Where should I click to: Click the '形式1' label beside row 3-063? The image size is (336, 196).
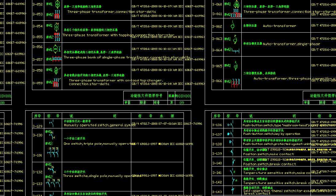click(227, 39)
